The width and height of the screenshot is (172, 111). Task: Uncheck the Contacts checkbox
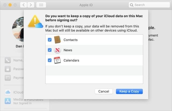pyautogui.click(x=49, y=40)
